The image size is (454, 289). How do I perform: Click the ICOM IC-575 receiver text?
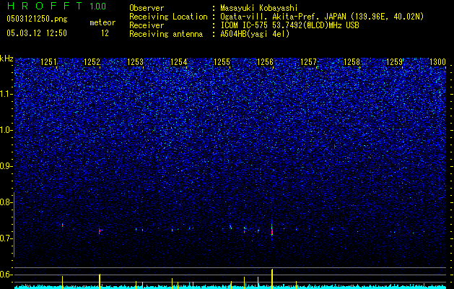[x=289, y=25]
